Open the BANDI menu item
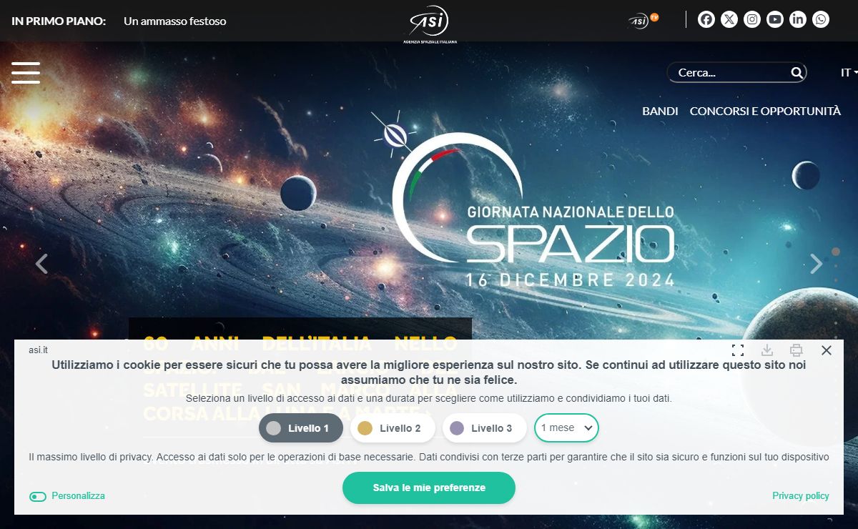 (x=660, y=111)
